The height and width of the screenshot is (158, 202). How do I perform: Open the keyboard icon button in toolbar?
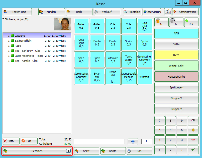tap(168, 12)
